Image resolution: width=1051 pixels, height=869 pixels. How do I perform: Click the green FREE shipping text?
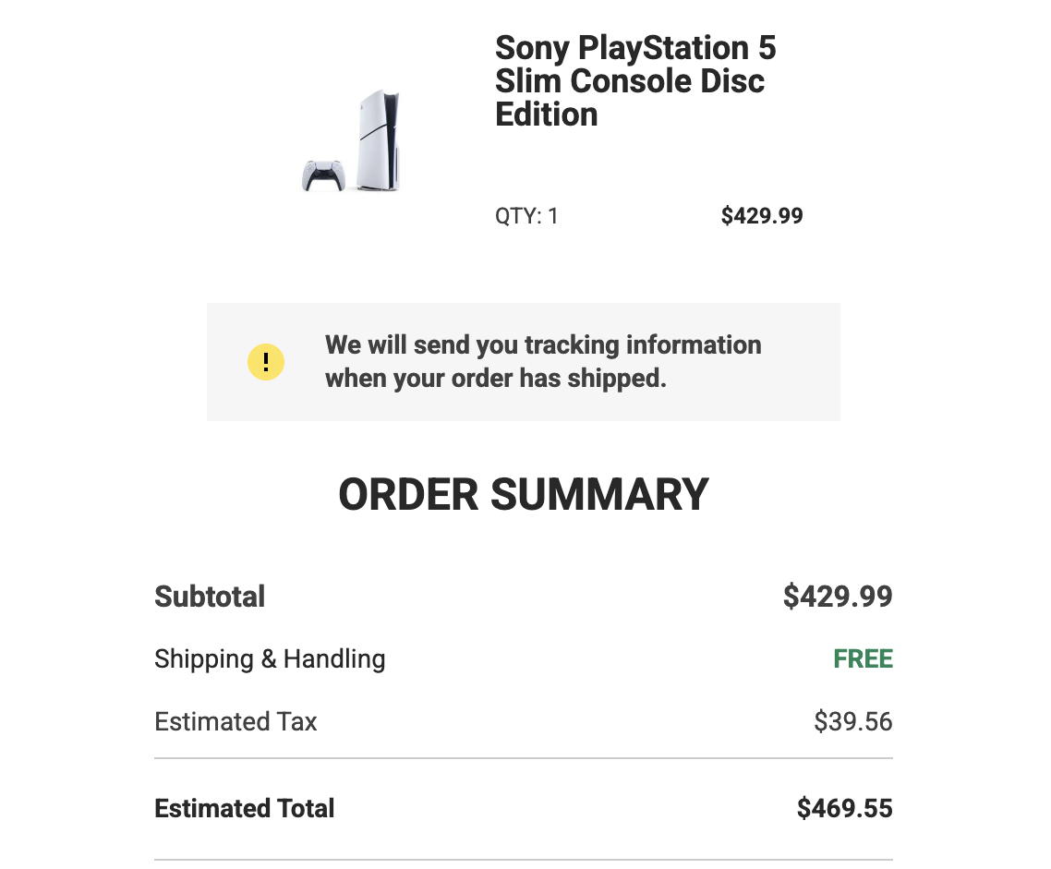coord(864,659)
